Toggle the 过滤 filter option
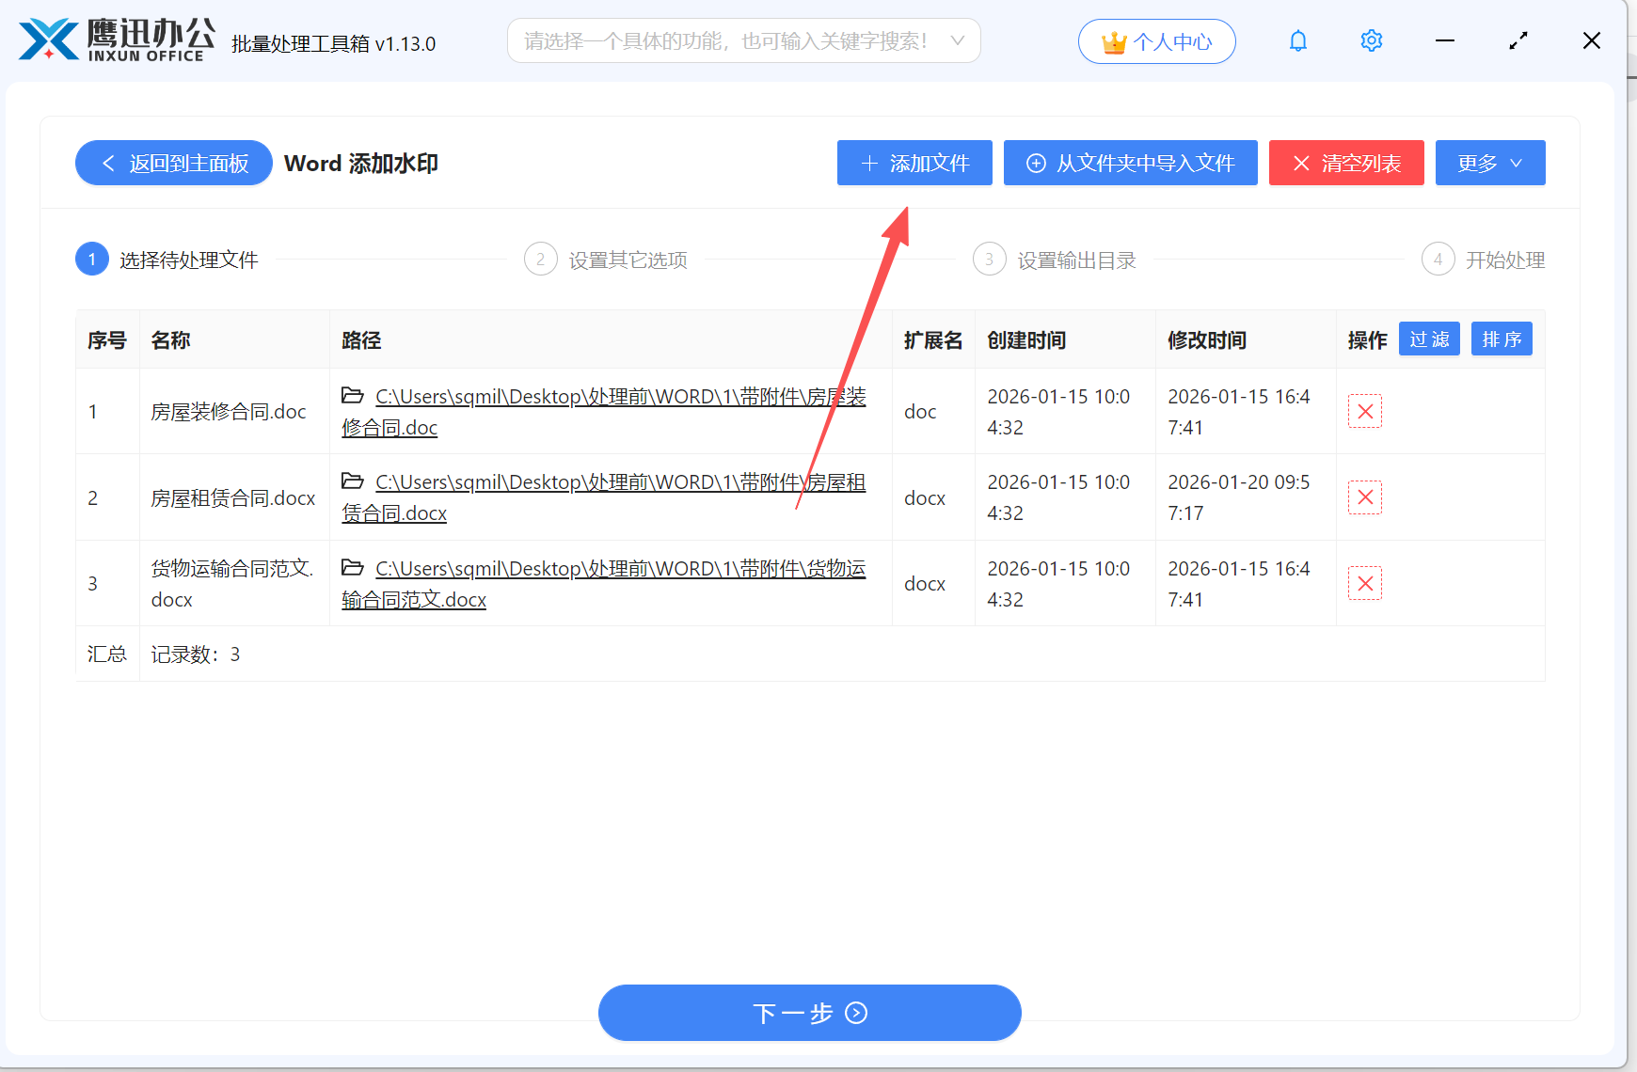This screenshot has width=1637, height=1072. pos(1429,339)
